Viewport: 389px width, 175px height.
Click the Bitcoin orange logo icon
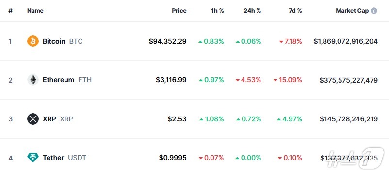tap(33, 41)
